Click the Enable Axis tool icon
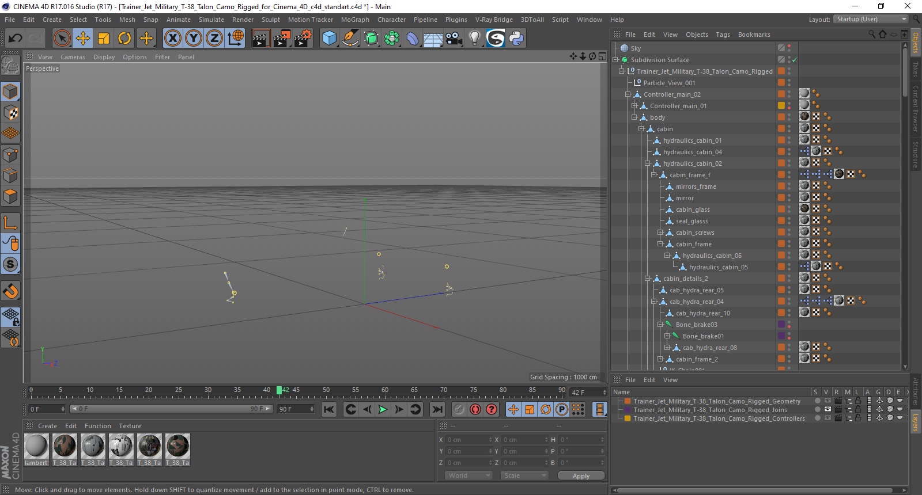 [x=10, y=223]
